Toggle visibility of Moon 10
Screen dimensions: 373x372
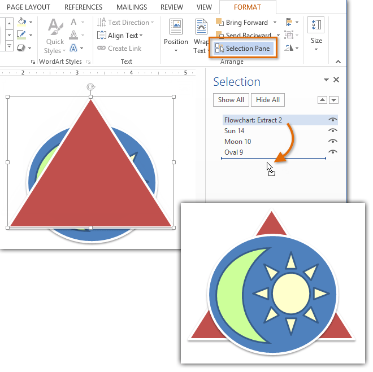(333, 141)
